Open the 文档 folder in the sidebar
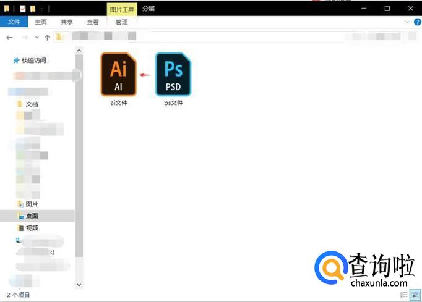The image size is (422, 302). pos(32,104)
